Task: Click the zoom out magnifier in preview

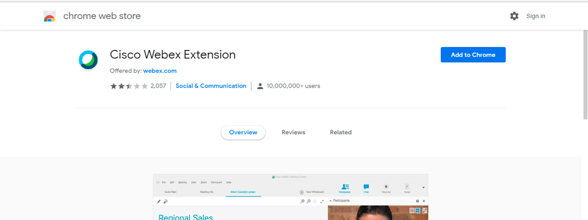Action: point(309,201)
